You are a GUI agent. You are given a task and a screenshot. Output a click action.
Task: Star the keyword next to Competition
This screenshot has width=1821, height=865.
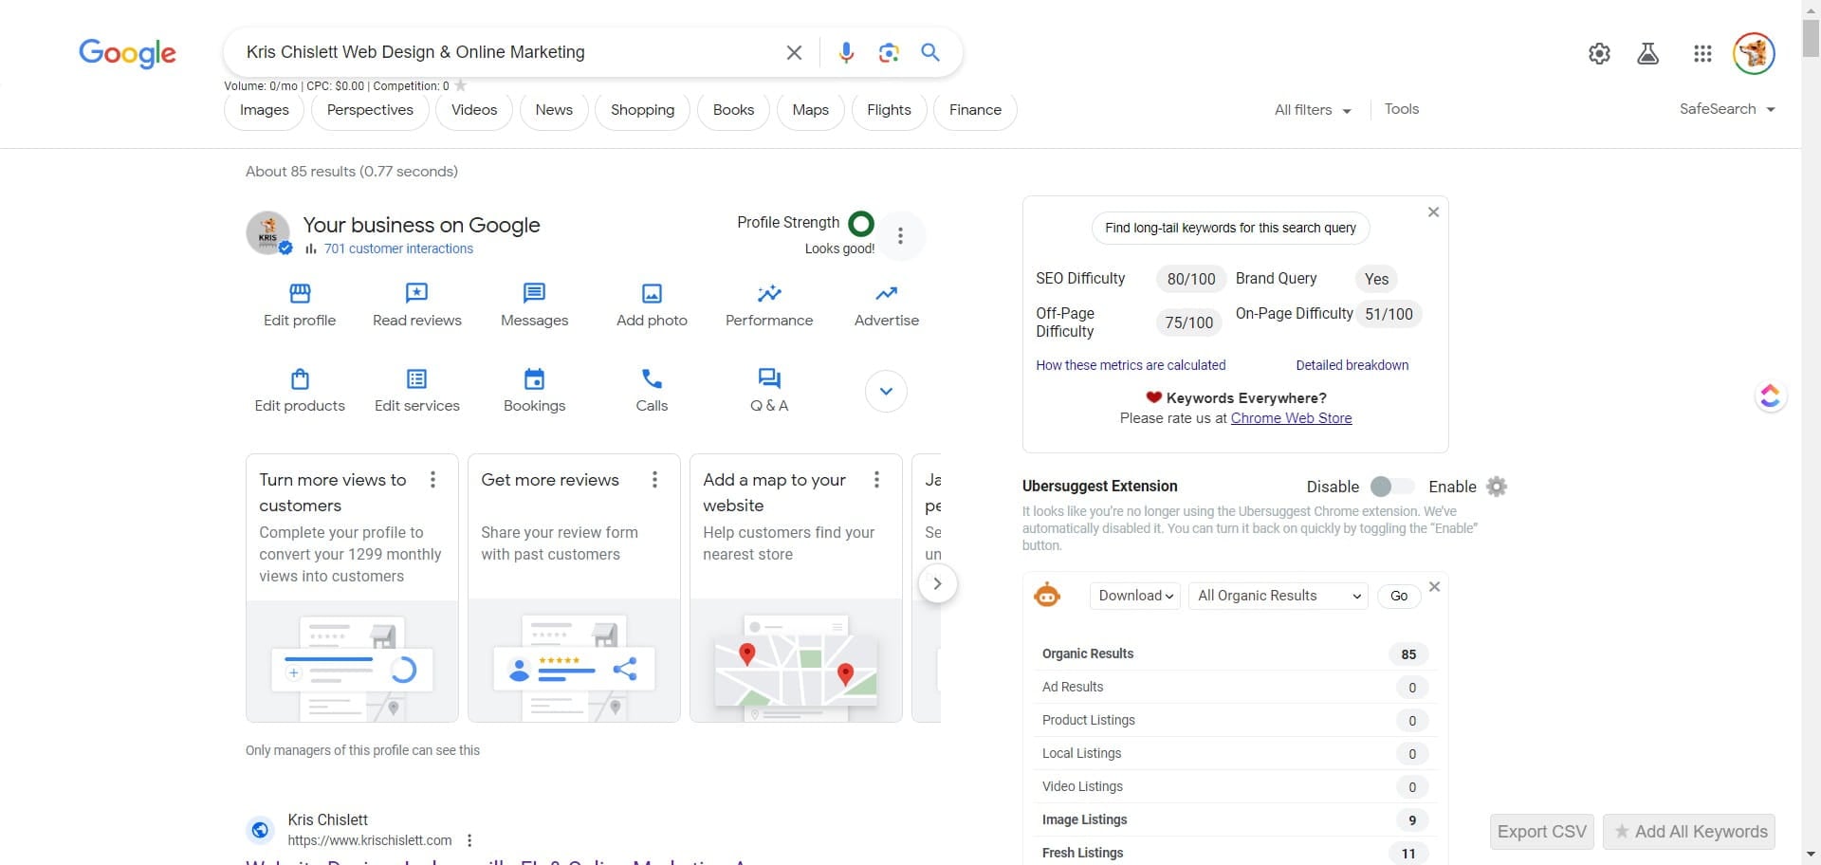point(461,86)
